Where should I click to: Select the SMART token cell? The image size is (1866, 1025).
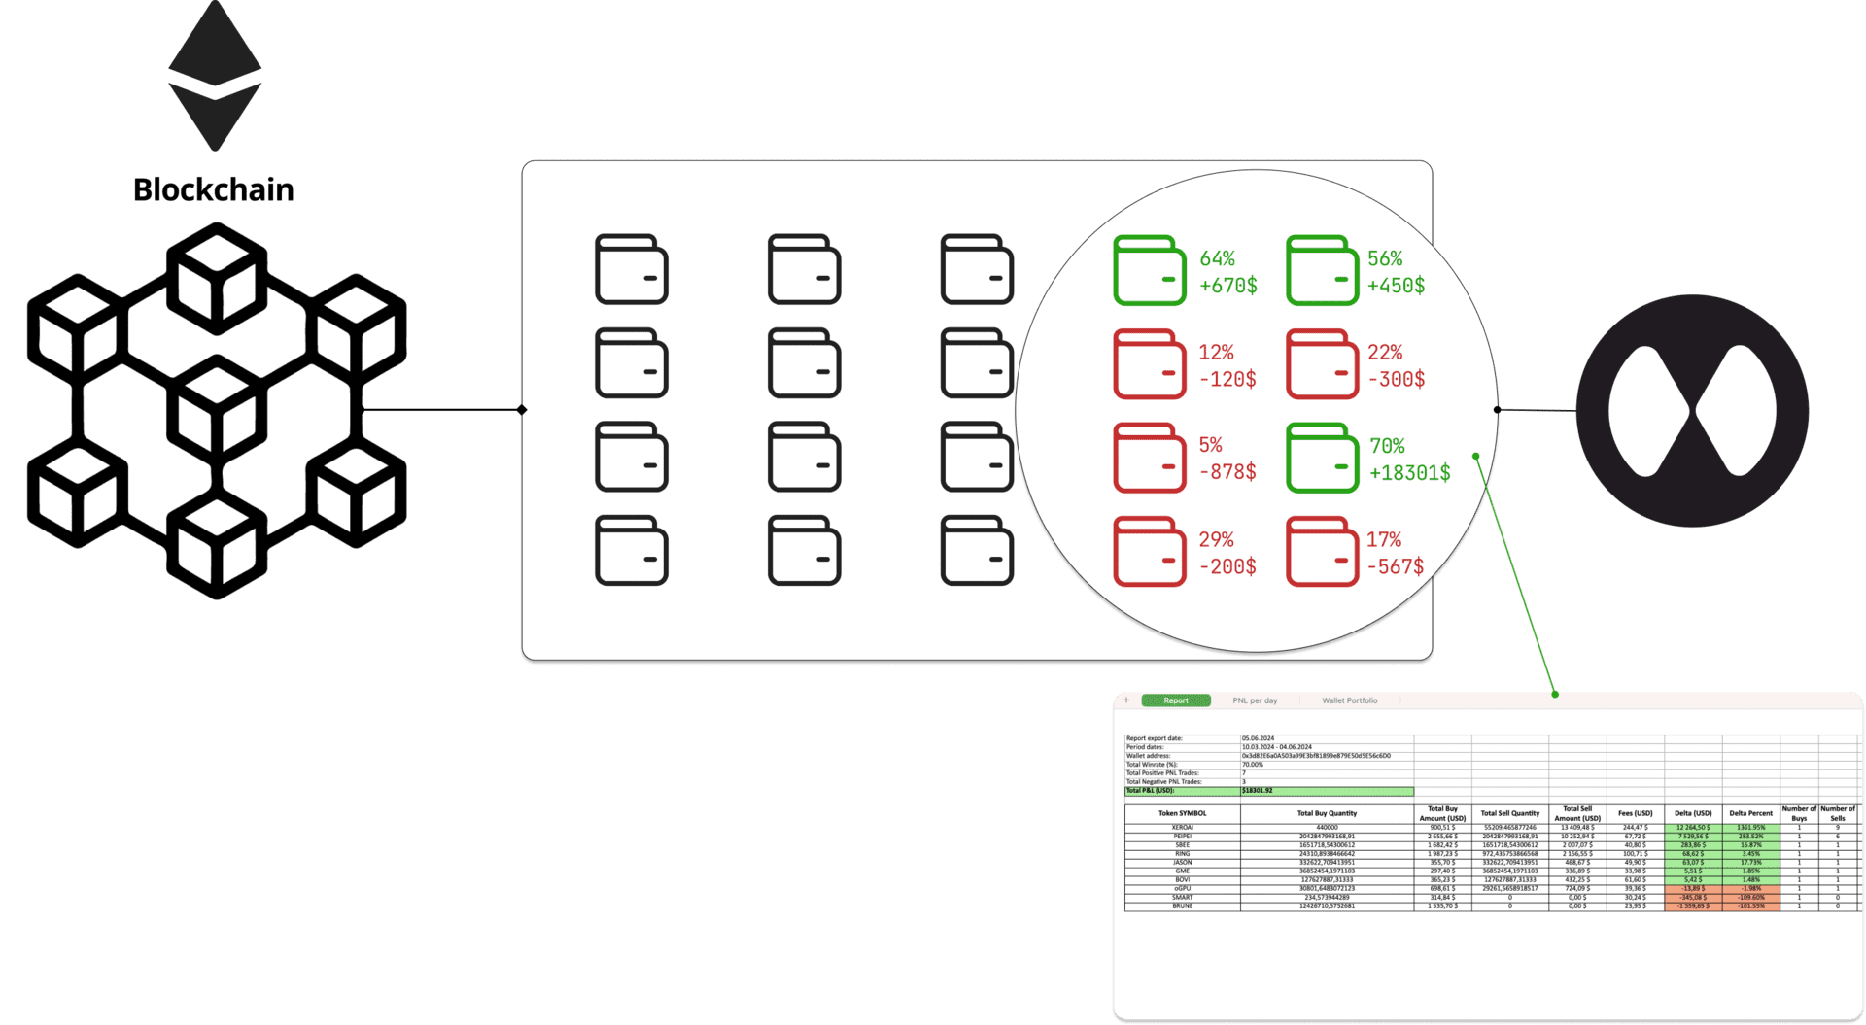[1183, 898]
